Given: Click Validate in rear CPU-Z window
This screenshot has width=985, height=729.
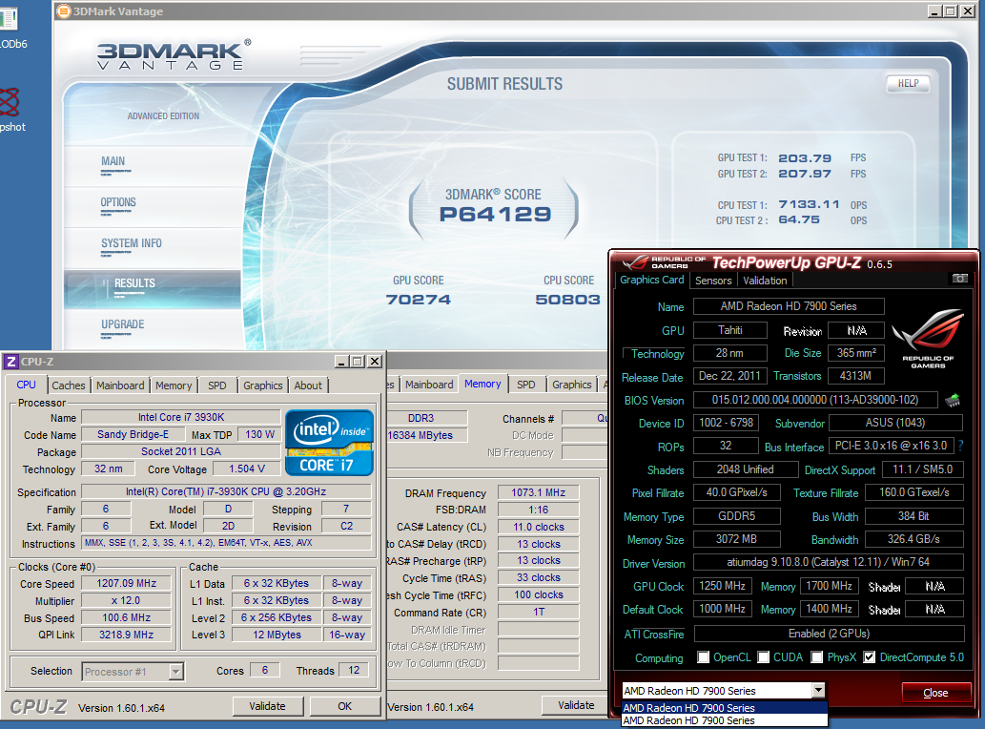Looking at the screenshot, I should click(x=576, y=705).
